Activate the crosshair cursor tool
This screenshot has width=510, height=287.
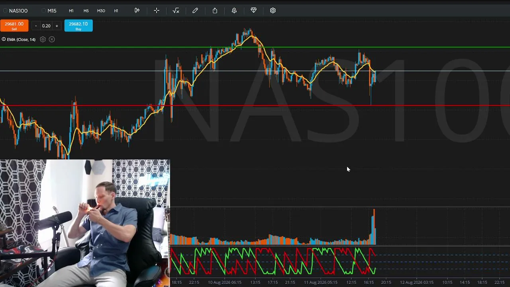[x=157, y=10]
